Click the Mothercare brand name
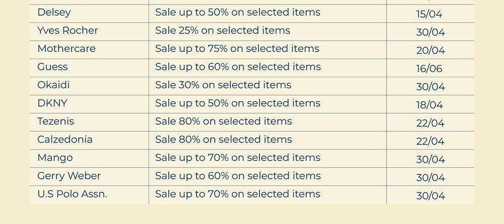Image resolution: width=504 pixels, height=224 pixels. click(x=66, y=49)
